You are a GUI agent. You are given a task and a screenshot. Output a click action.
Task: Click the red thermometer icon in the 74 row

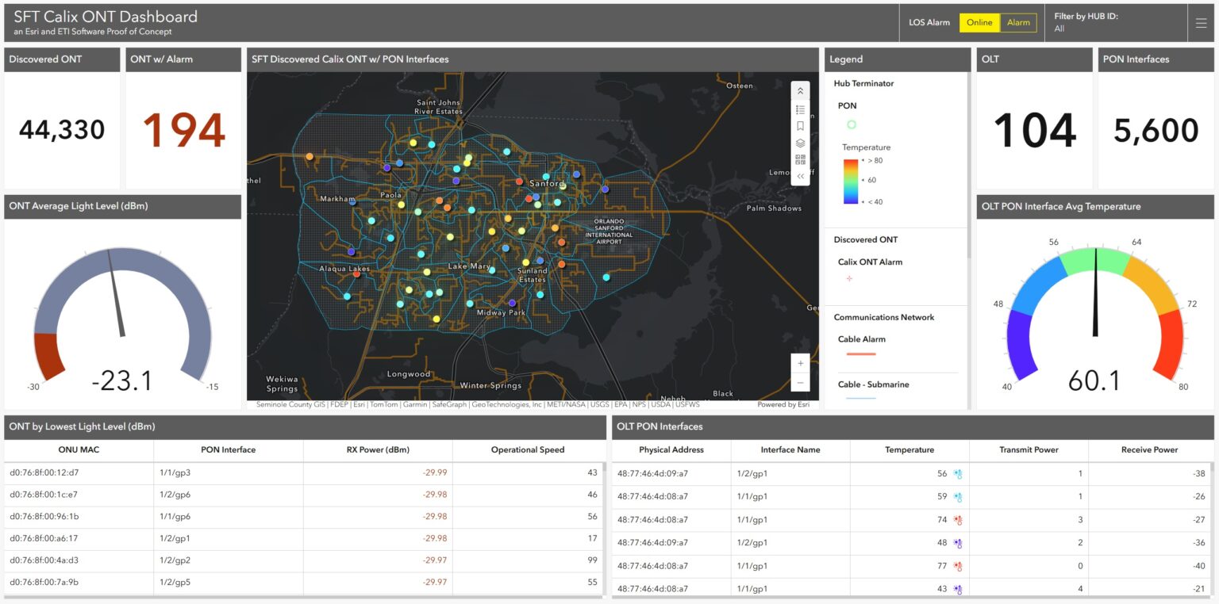point(958,520)
